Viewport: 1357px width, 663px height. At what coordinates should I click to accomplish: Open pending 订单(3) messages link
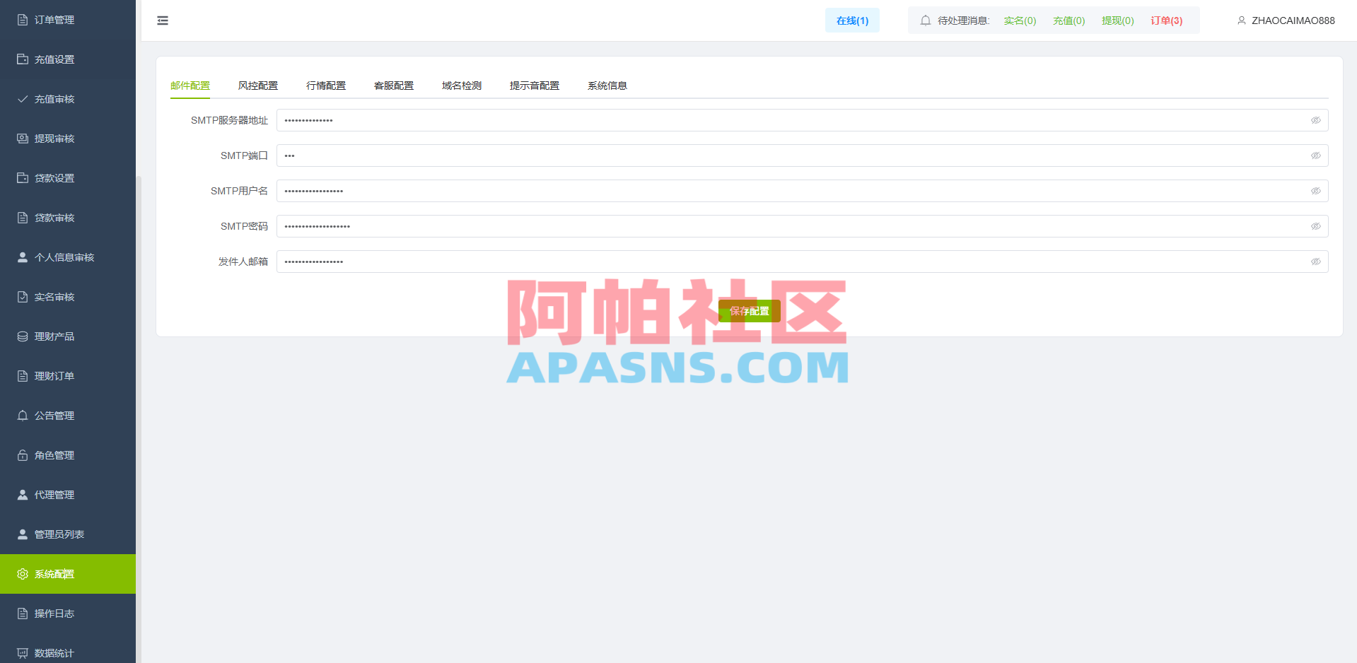(x=1167, y=20)
